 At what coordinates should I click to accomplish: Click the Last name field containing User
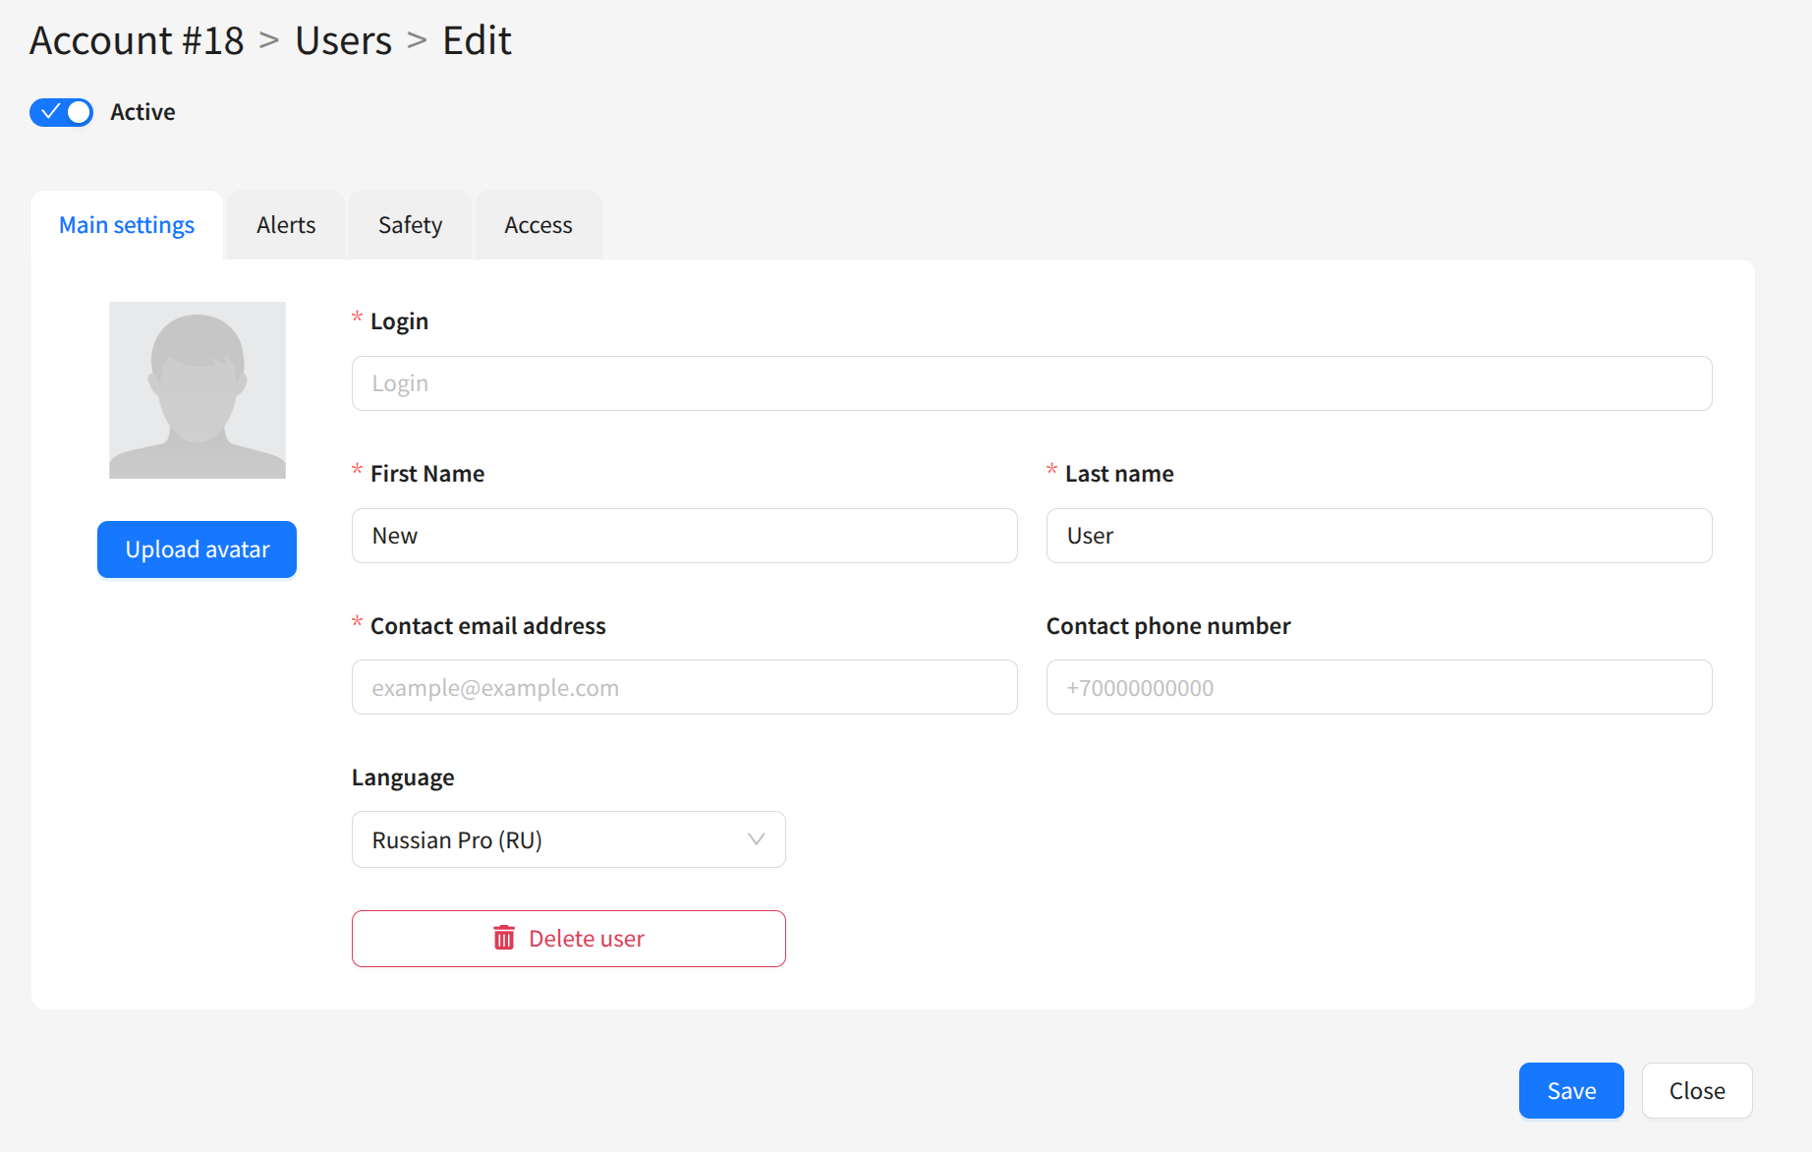(x=1379, y=536)
